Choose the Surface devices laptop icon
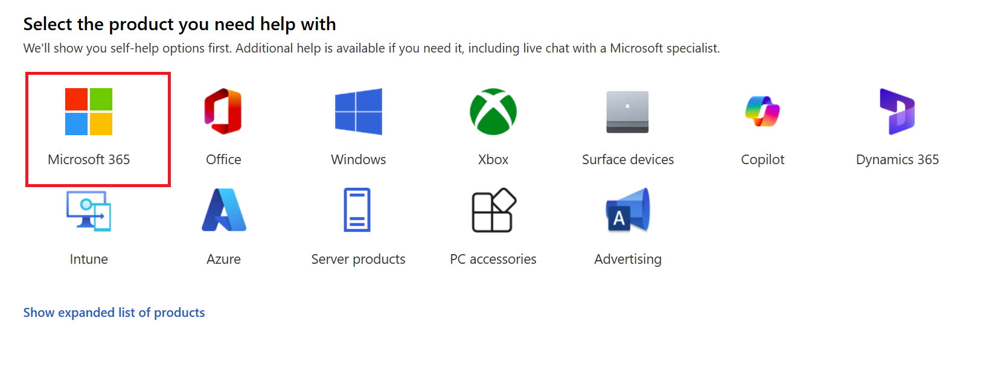 point(628,112)
